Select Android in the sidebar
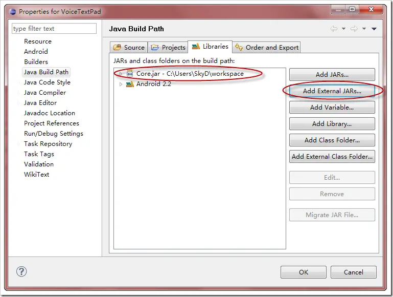Screen dimensions: 393x297 pyautogui.click(x=36, y=52)
